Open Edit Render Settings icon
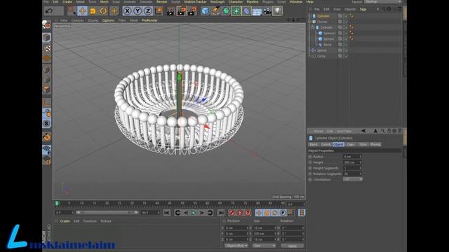 coord(192,11)
